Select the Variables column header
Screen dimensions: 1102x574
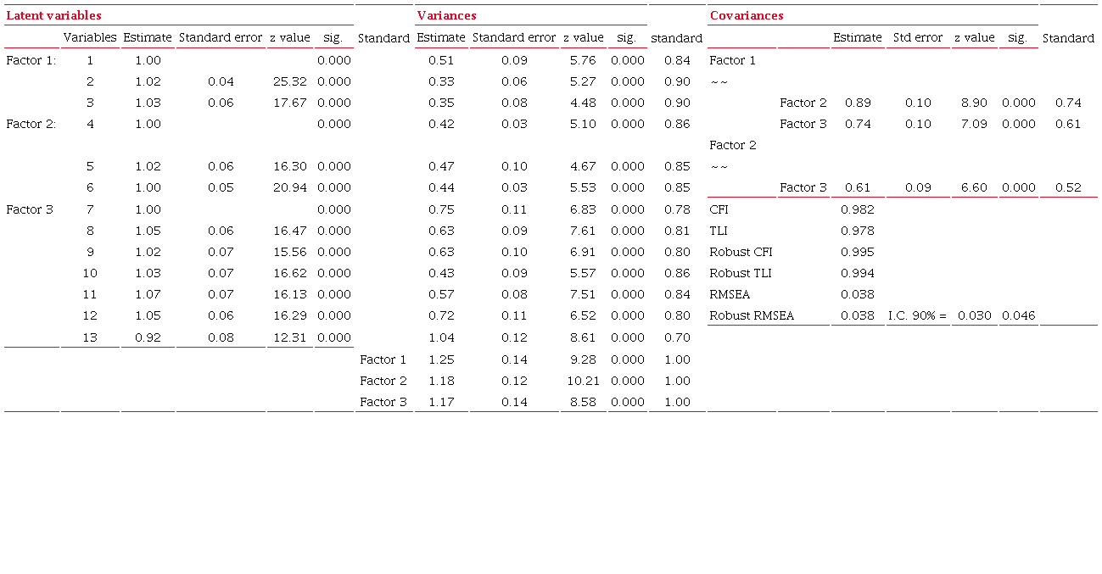click(90, 37)
